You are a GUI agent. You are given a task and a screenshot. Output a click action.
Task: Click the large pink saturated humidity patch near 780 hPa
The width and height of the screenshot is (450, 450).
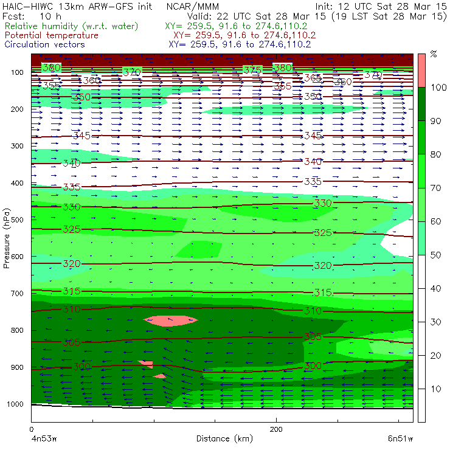[170, 320]
